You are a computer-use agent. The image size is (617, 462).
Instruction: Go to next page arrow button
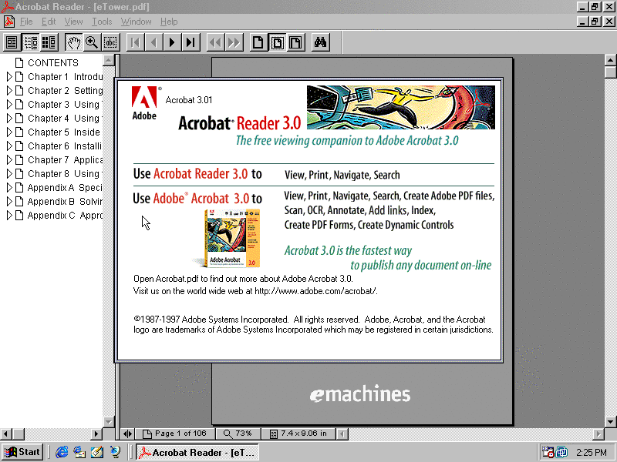tap(173, 42)
